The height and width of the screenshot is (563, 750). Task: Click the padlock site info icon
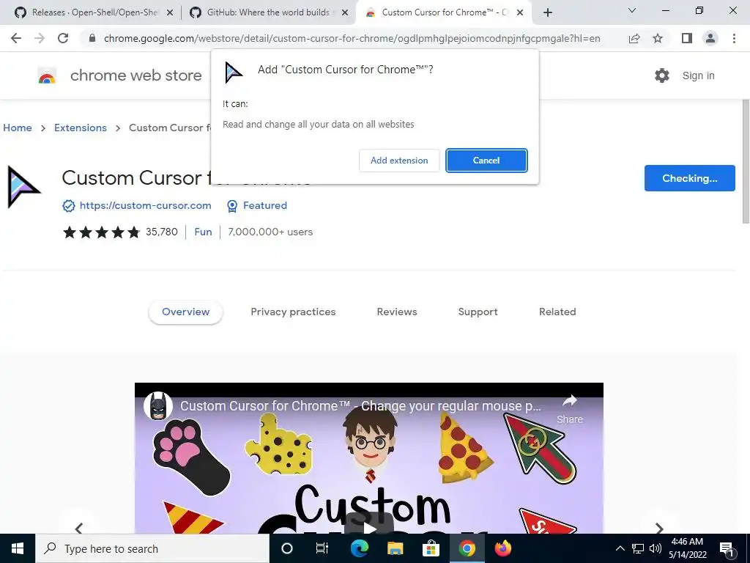[x=92, y=38]
